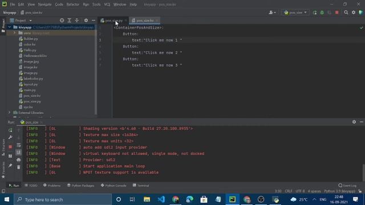Open run configuration wrench in the Run panel
This screenshot has width=365, height=205.
click(x=10, y=137)
